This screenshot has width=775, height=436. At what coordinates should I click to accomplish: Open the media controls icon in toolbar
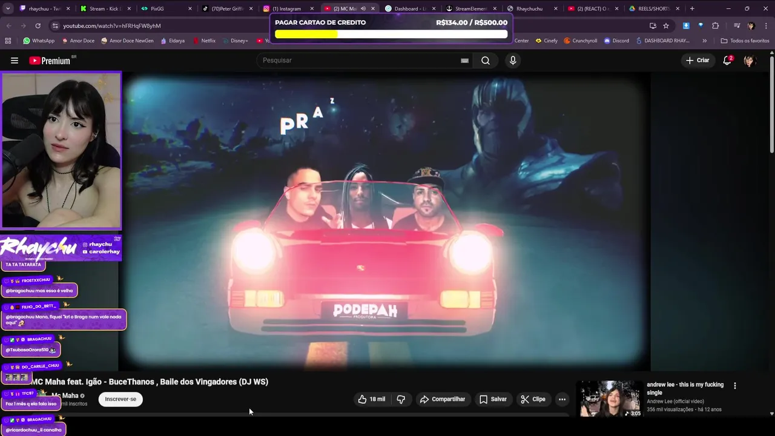[737, 25]
